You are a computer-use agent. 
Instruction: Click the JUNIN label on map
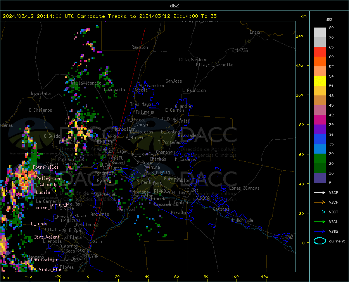coord(157,183)
